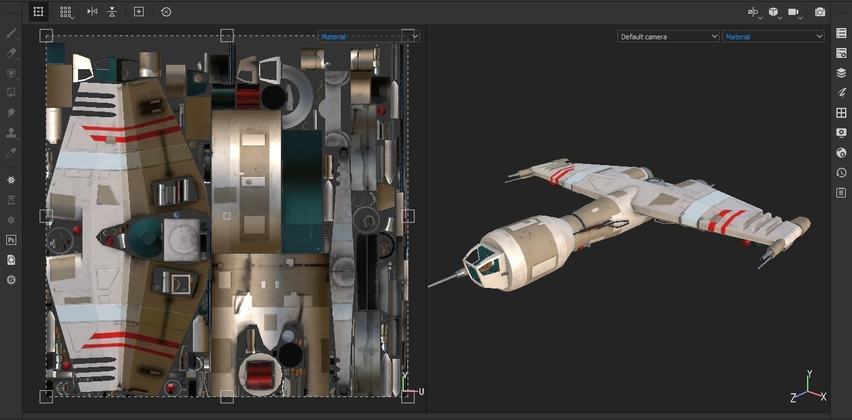Screen dimensions: 852x420
Task: Click the Photoshop export icon
Action: pos(11,240)
